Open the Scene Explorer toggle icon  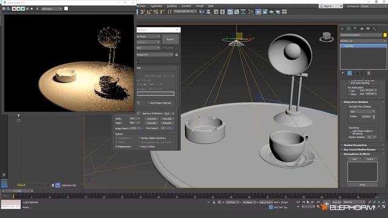click(216, 12)
